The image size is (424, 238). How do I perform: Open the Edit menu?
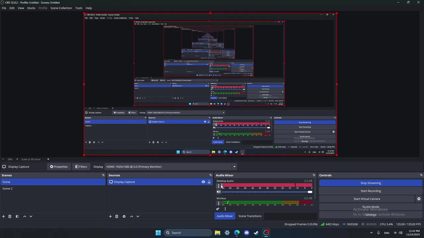tap(12, 8)
